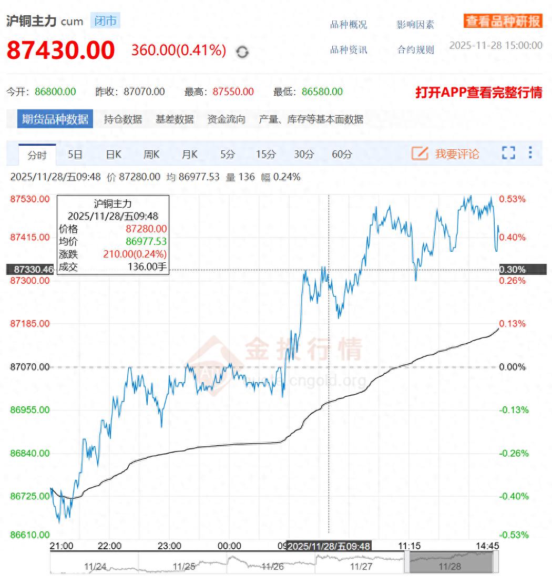Click the 闭市 market status badge
Screen dimensions: 552x585
click(105, 21)
